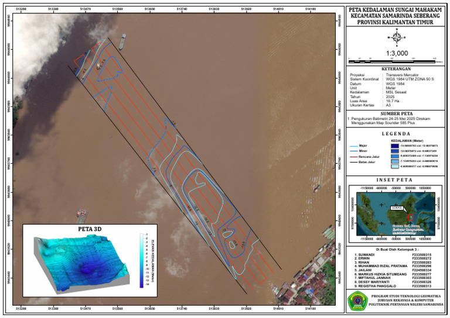Image resolution: width=450 pixels, height=318 pixels.
Task: Click the scale bar under 1:3,000
Action: pos(392,61)
